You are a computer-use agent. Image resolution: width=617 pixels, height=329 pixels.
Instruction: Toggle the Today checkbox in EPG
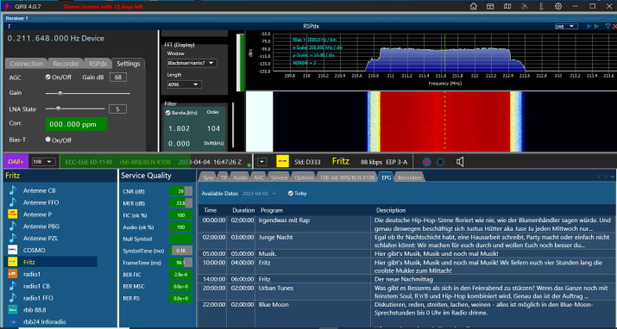point(291,193)
